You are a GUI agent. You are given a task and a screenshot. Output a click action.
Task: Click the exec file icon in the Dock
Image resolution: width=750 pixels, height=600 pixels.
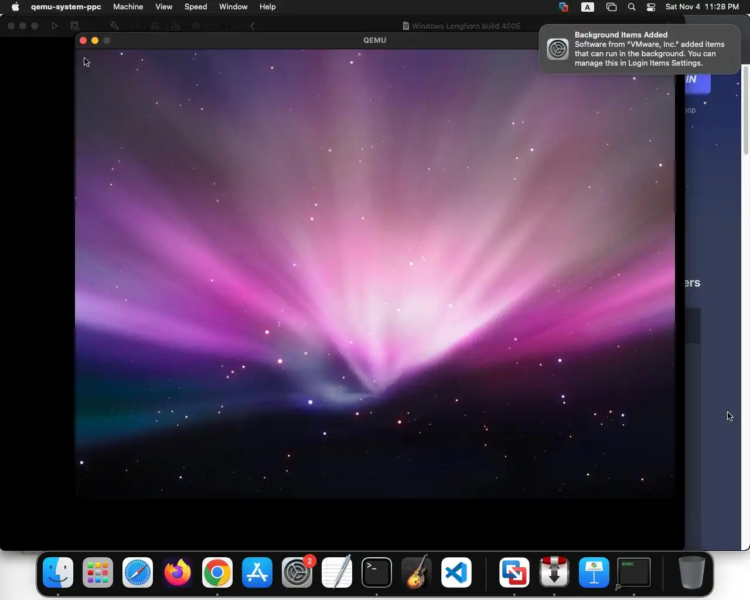[634, 572]
